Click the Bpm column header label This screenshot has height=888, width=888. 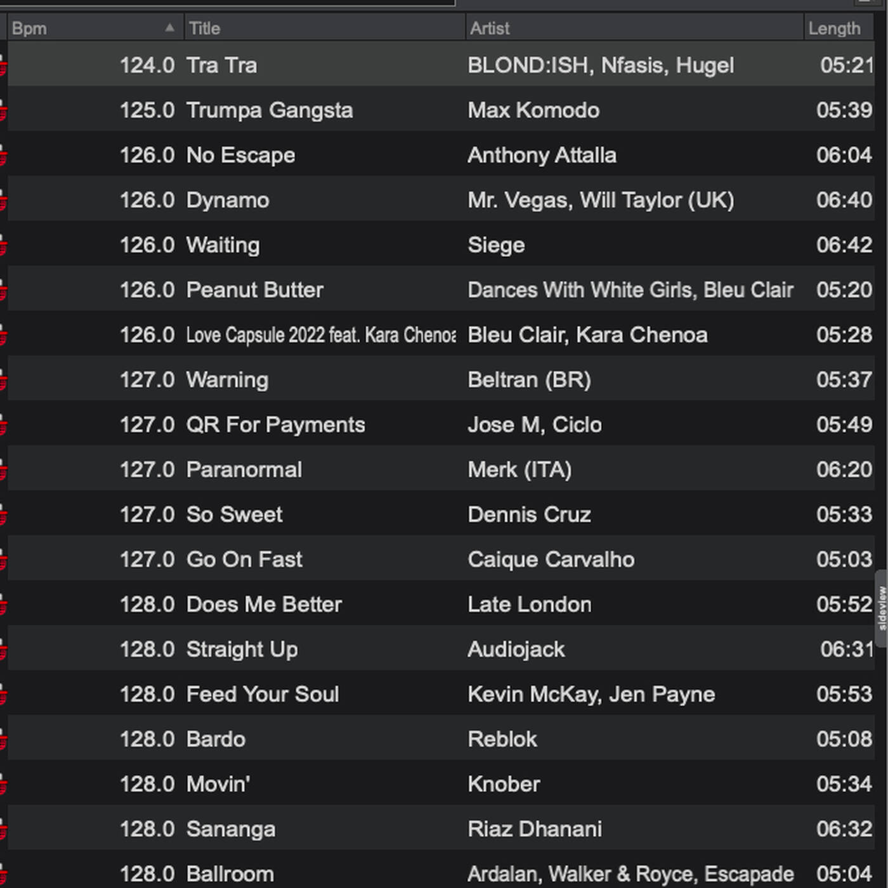[x=29, y=29]
